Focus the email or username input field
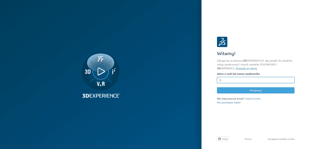The height and width of the screenshot is (149, 310). point(256,80)
